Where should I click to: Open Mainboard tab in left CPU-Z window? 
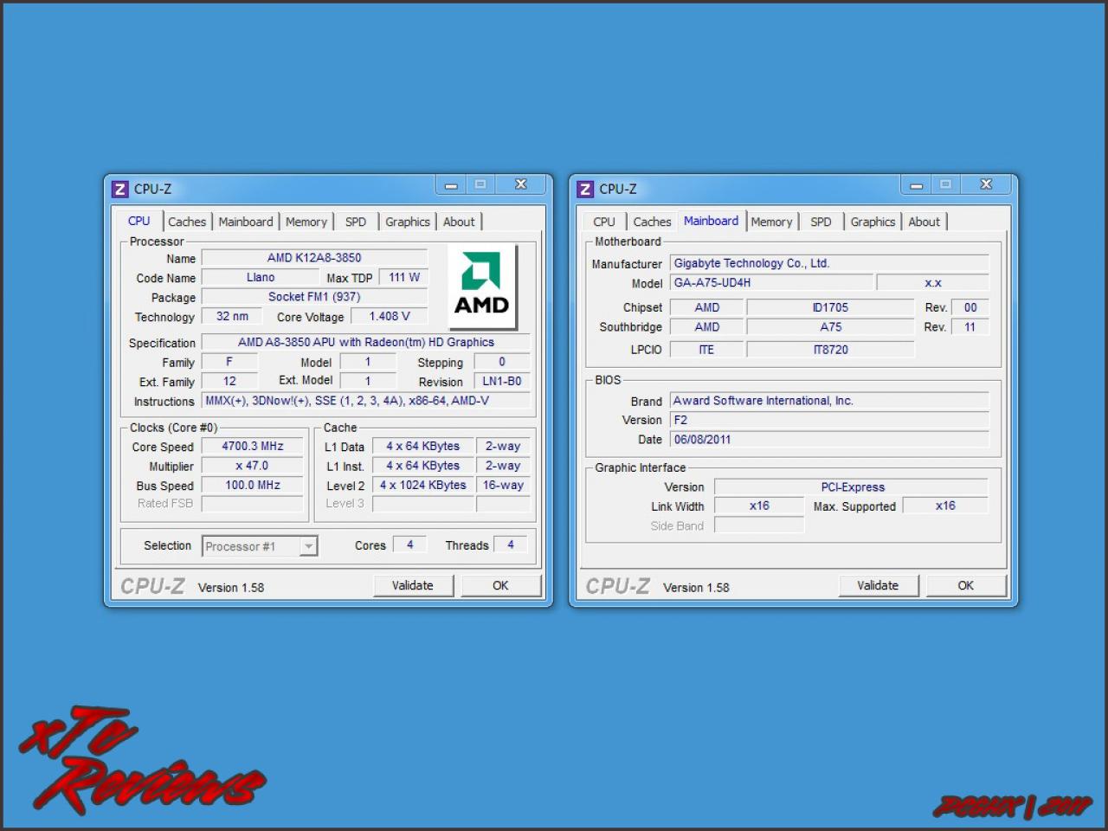[246, 222]
